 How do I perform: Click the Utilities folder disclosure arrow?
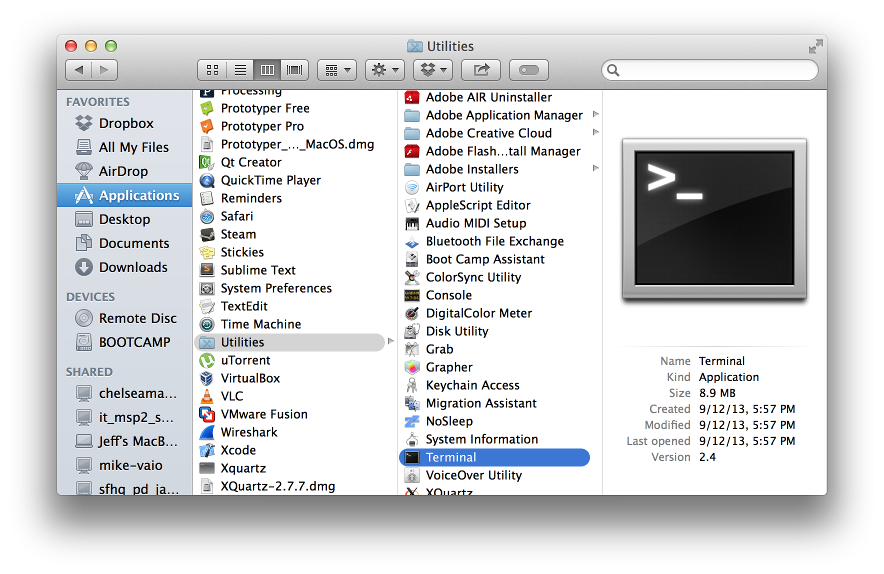tap(391, 341)
